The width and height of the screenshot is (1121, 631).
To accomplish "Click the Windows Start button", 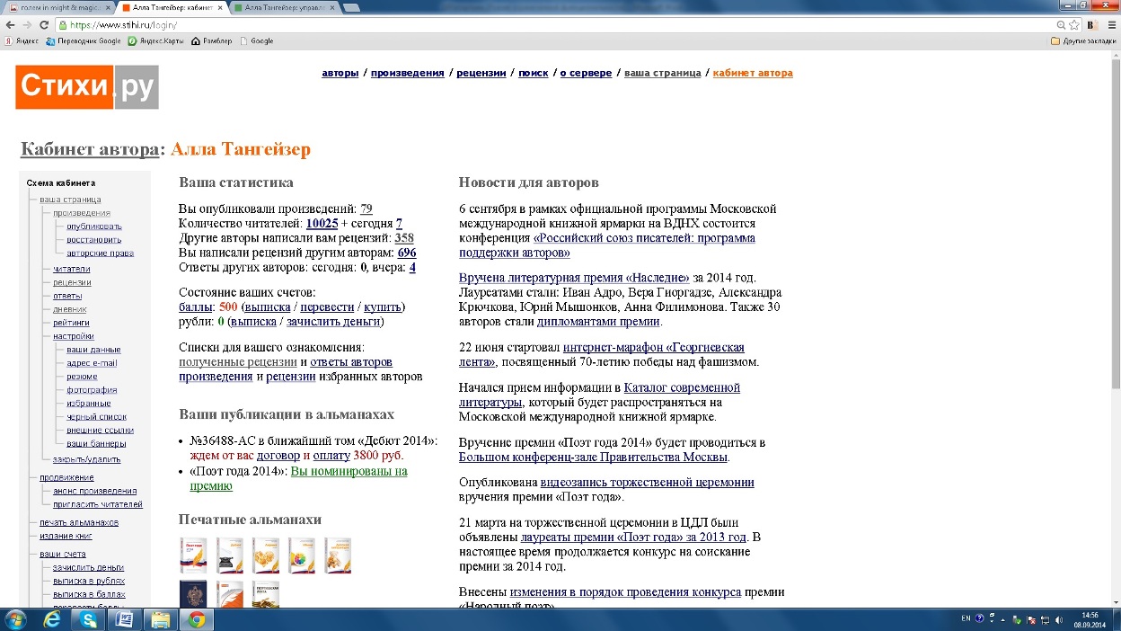I will pos(16,619).
